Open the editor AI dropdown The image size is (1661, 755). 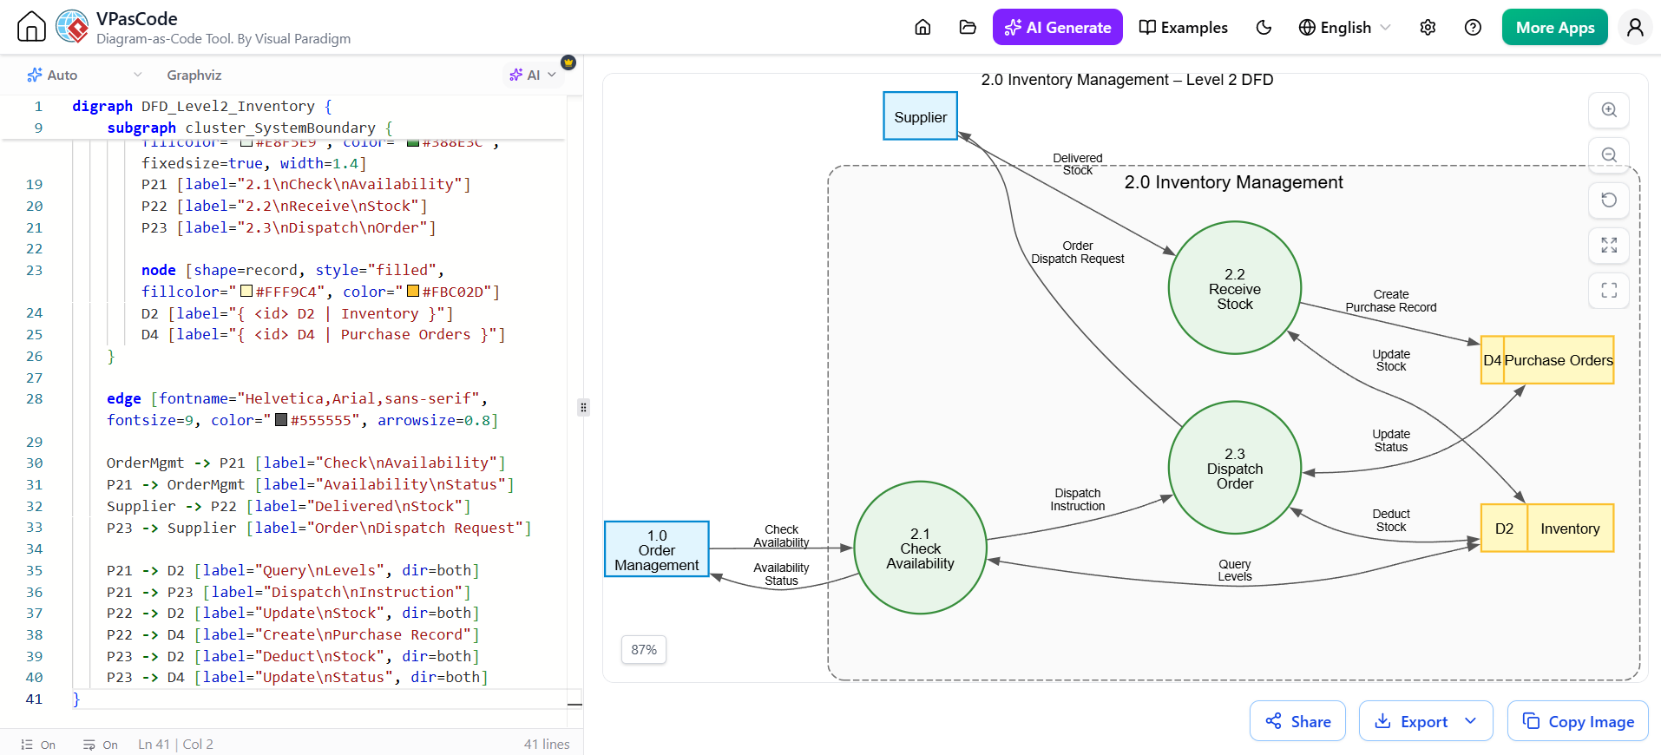(533, 75)
